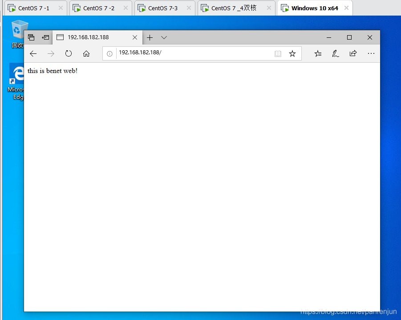
Task: Close the 192.168.182.188 browser tab
Action: [135, 37]
